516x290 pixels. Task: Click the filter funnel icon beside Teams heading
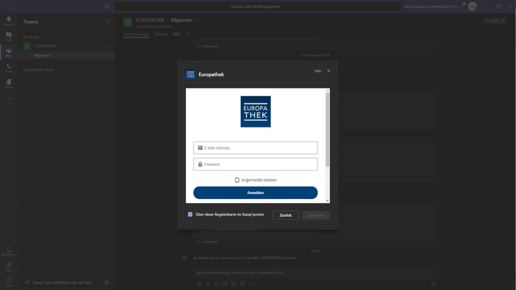click(x=107, y=22)
